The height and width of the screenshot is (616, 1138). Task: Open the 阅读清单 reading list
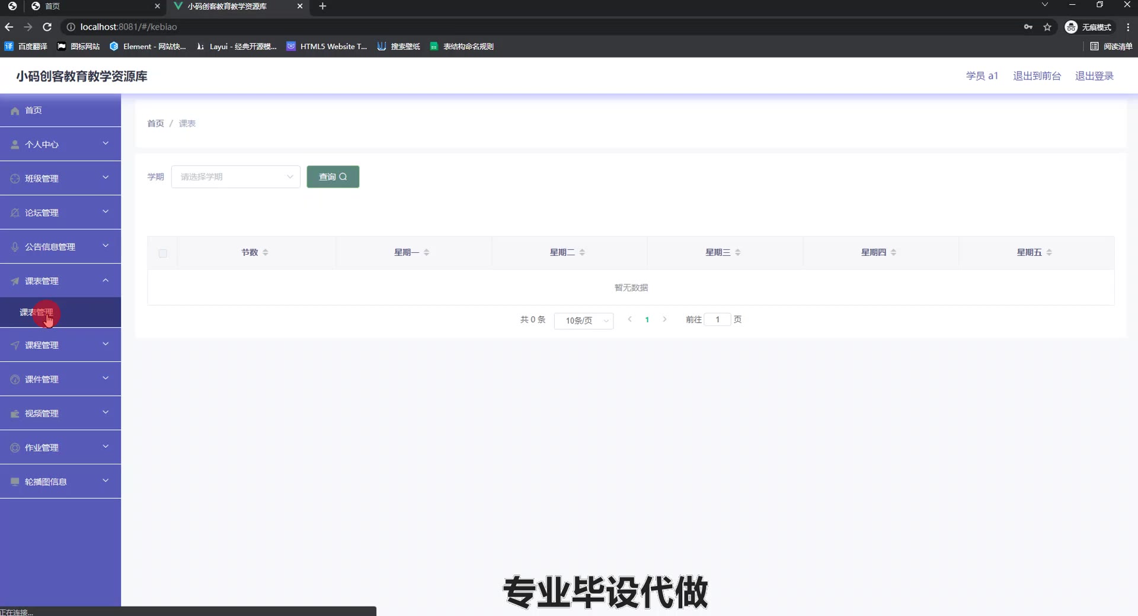[1111, 46]
